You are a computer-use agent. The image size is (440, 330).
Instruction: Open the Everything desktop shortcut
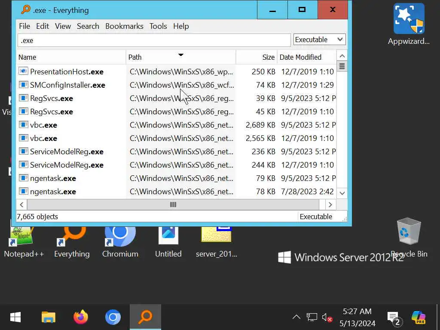pyautogui.click(x=72, y=242)
